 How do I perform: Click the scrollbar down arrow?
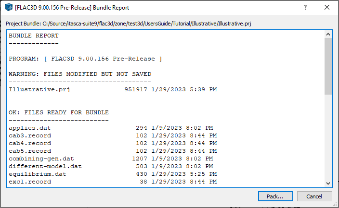click(328, 183)
